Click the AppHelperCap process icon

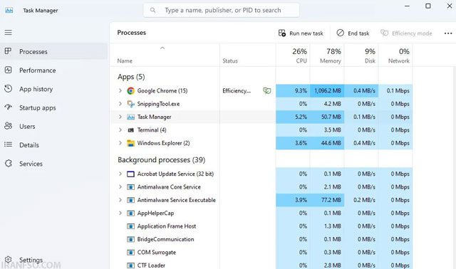(131, 213)
